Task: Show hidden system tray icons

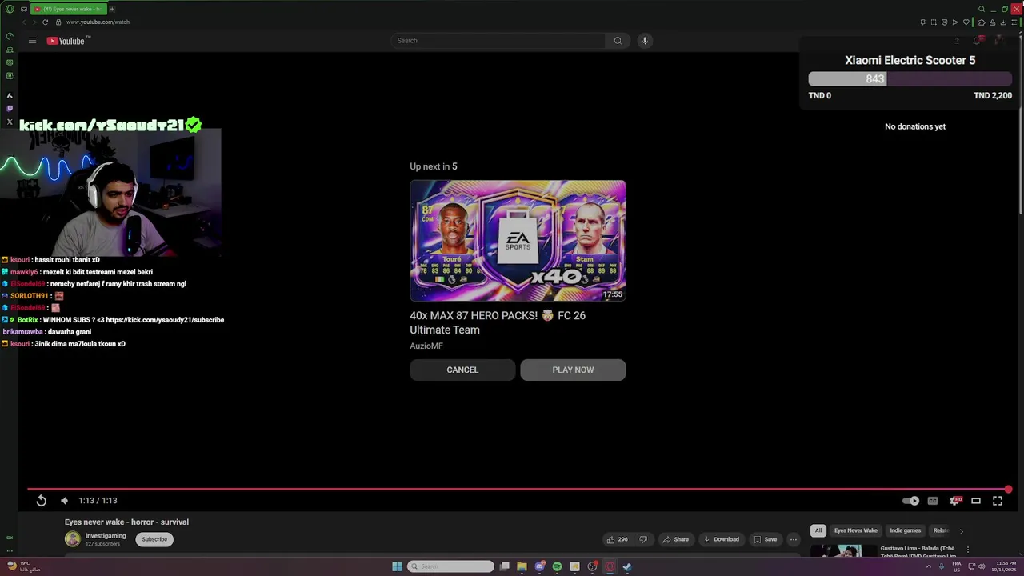Action: pyautogui.click(x=929, y=566)
